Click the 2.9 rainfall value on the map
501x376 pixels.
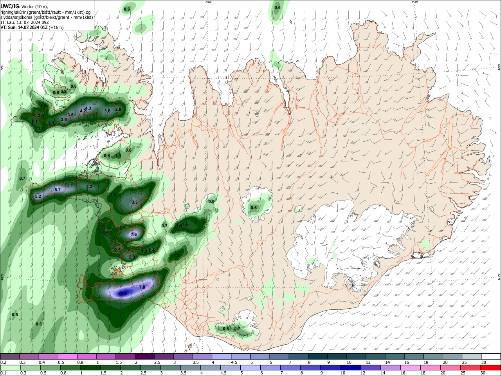(x=132, y=257)
